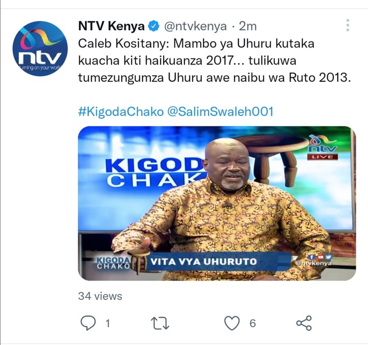Viewport: 368px width, 345px height.
Task: Click the 34 views counter
Action: [x=100, y=296]
